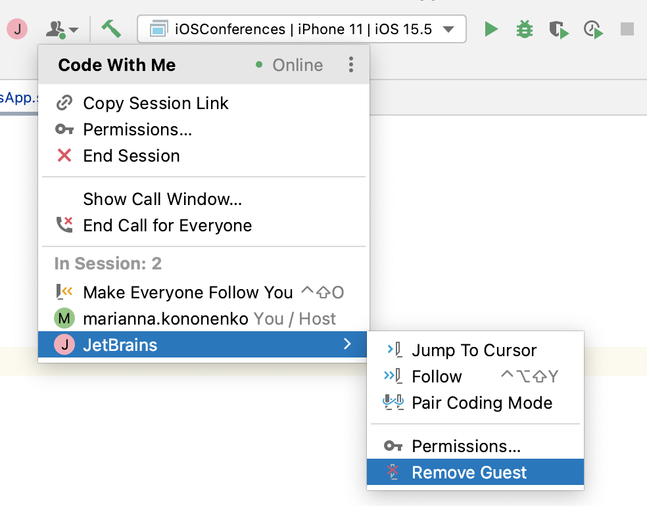Screen dimensions: 647x506
Task: Click the pink J user avatar
Action: click(x=18, y=30)
